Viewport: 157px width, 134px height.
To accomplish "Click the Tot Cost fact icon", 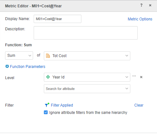I will [x=48, y=56].
